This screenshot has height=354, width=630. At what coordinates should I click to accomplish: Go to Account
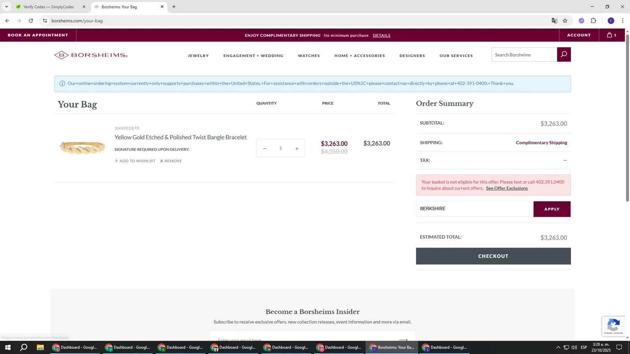tap(579, 35)
